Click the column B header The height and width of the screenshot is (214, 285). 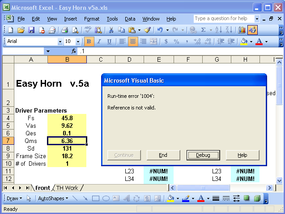(67, 59)
